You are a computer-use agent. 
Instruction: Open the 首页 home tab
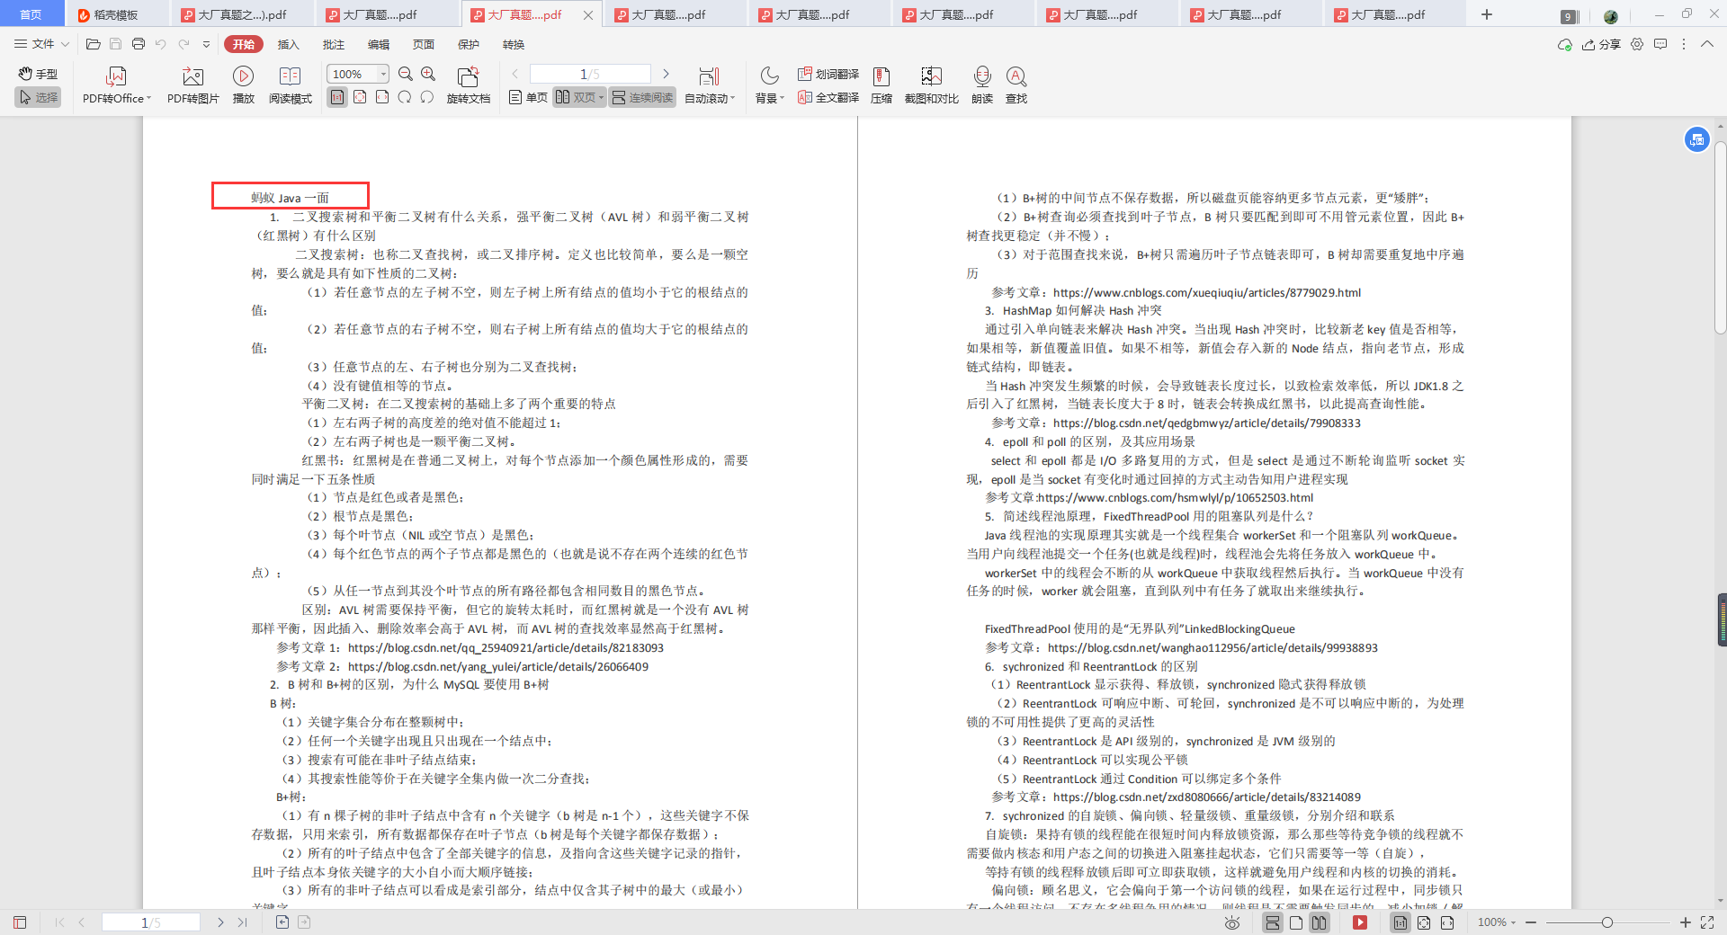31,14
